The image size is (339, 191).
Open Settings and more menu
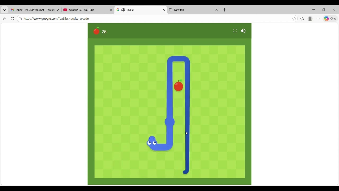pyautogui.click(x=318, y=19)
